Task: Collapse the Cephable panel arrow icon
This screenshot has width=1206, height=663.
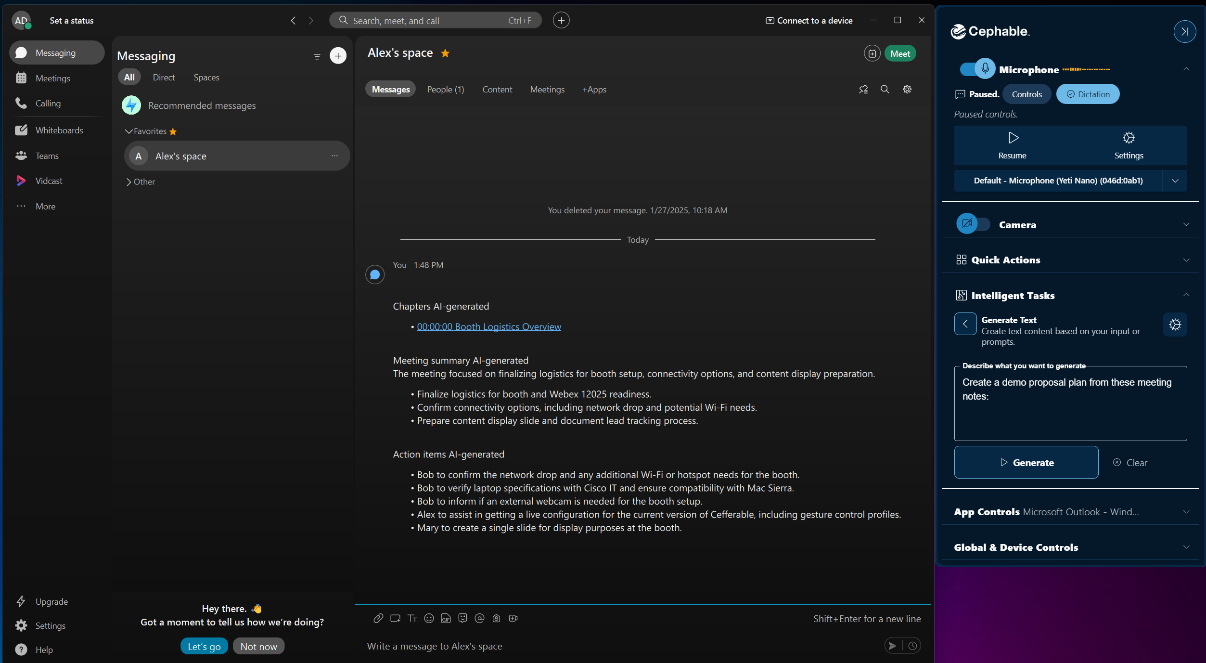Action: (x=1184, y=32)
